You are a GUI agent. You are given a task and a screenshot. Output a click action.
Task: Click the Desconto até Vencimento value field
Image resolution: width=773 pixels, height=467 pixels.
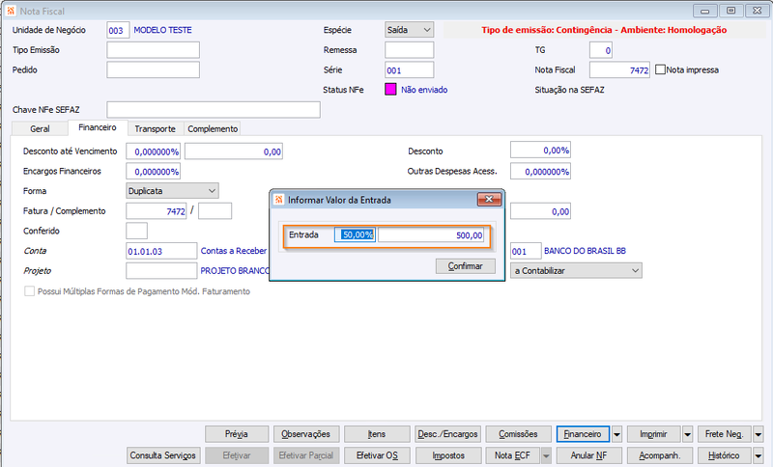point(234,151)
